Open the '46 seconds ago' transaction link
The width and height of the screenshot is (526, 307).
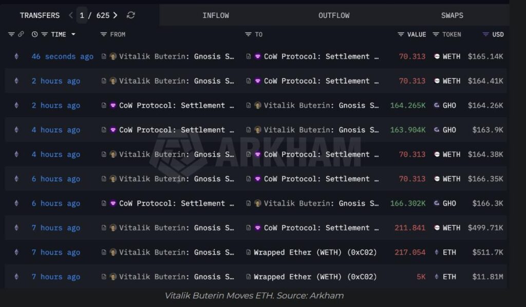tap(62, 56)
